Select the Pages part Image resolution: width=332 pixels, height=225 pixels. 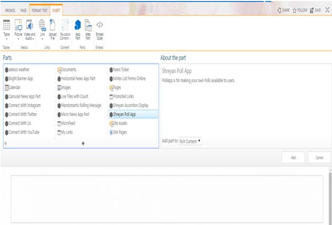(115, 88)
